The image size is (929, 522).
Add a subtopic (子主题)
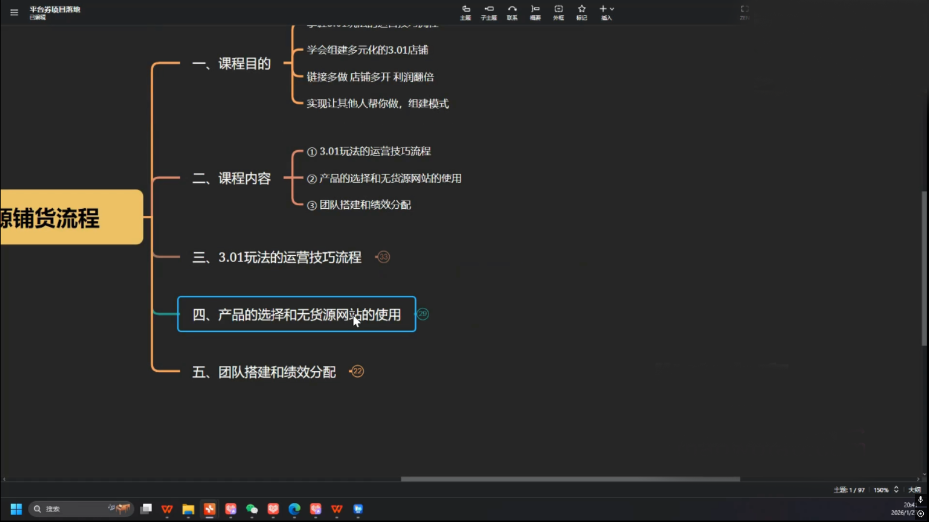[489, 13]
